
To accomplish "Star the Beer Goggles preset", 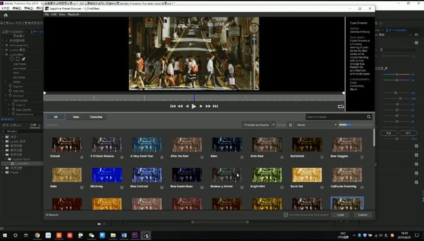I will [x=362, y=157].
